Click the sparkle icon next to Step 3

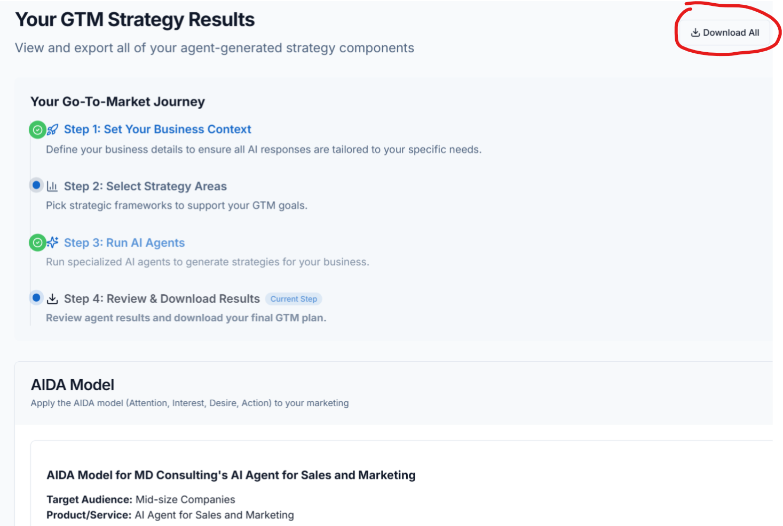(x=52, y=242)
